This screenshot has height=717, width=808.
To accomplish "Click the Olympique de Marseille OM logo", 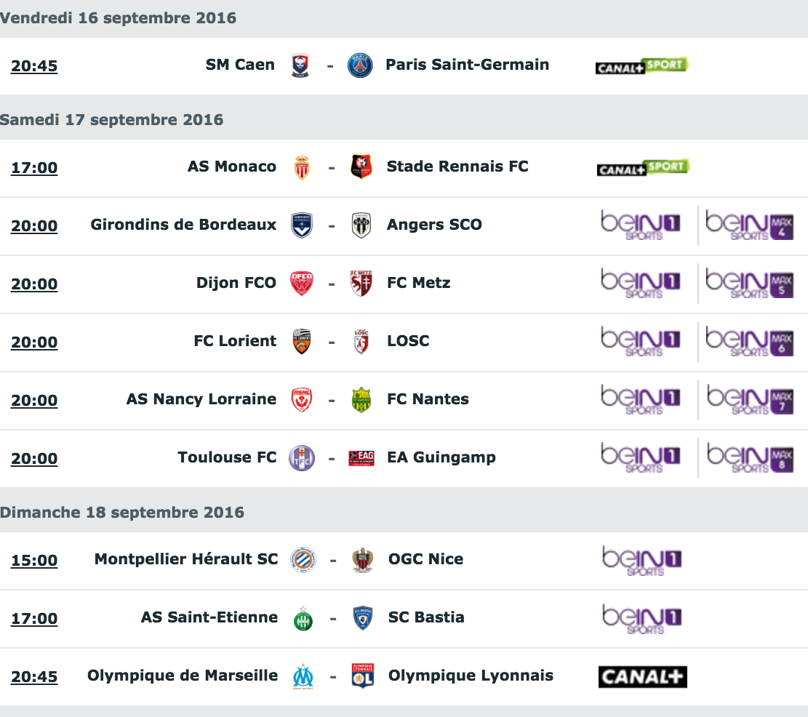I will point(303,677).
